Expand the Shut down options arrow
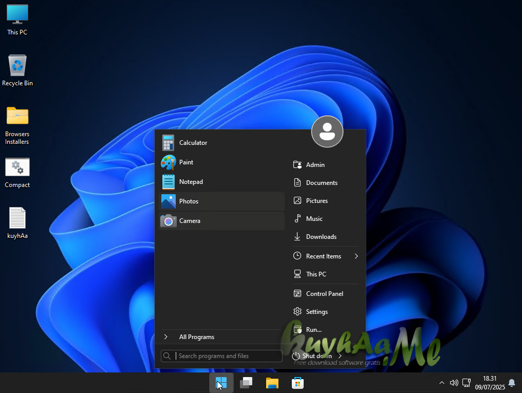 (x=340, y=356)
